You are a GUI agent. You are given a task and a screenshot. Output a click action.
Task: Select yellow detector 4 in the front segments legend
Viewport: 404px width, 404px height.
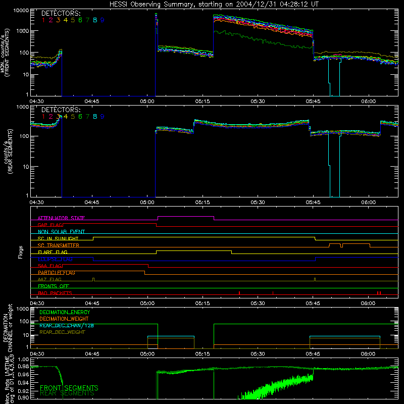coord(66,20)
